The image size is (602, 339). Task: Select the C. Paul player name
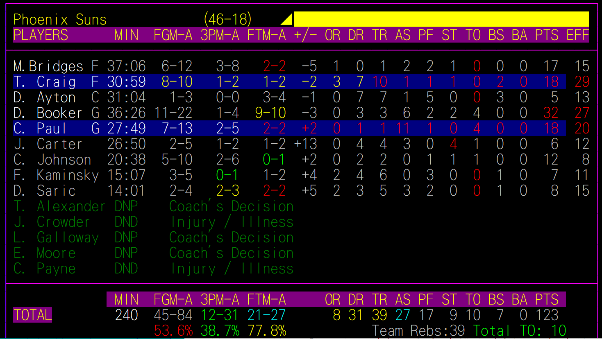(39, 129)
